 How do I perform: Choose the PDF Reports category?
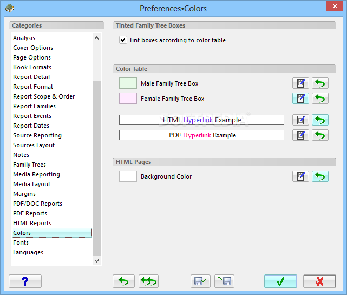click(x=52, y=213)
